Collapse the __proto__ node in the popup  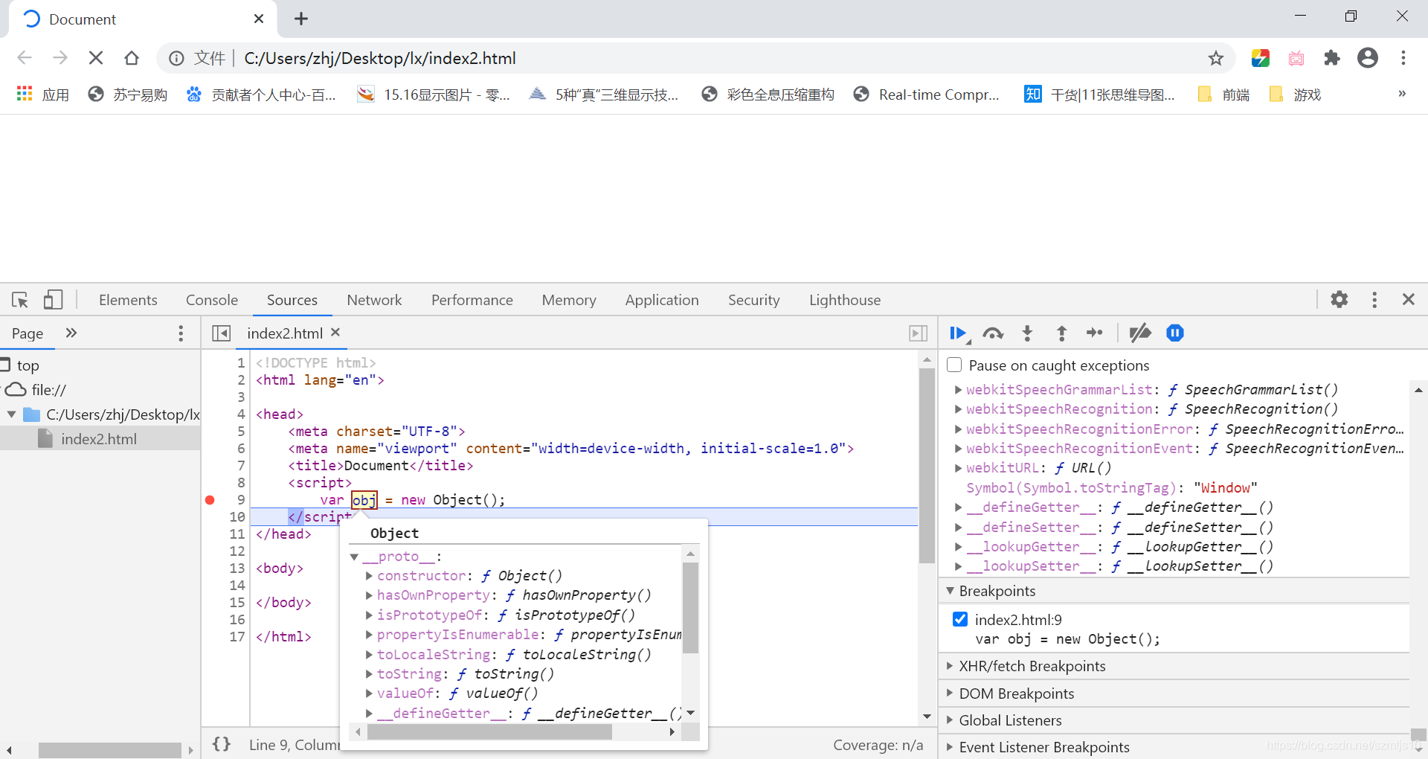(x=355, y=557)
